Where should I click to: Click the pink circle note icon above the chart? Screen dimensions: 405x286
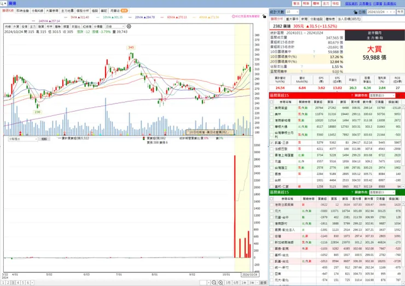pos(233,16)
